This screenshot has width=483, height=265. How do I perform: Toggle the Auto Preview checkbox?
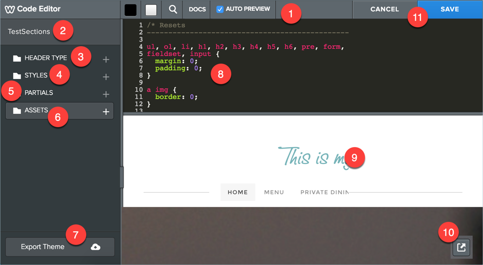click(219, 9)
